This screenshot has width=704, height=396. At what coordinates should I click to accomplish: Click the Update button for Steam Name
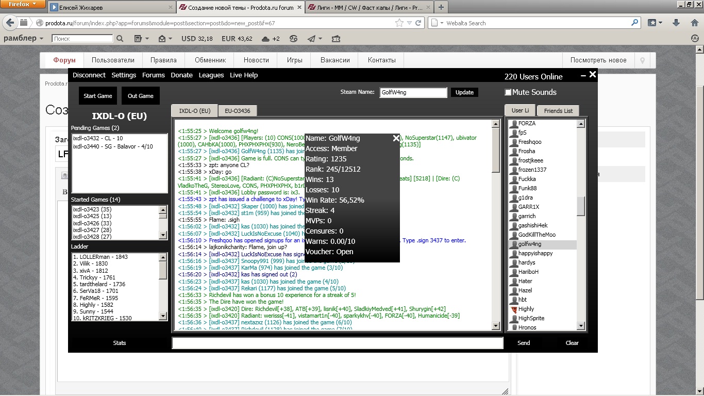pos(464,92)
